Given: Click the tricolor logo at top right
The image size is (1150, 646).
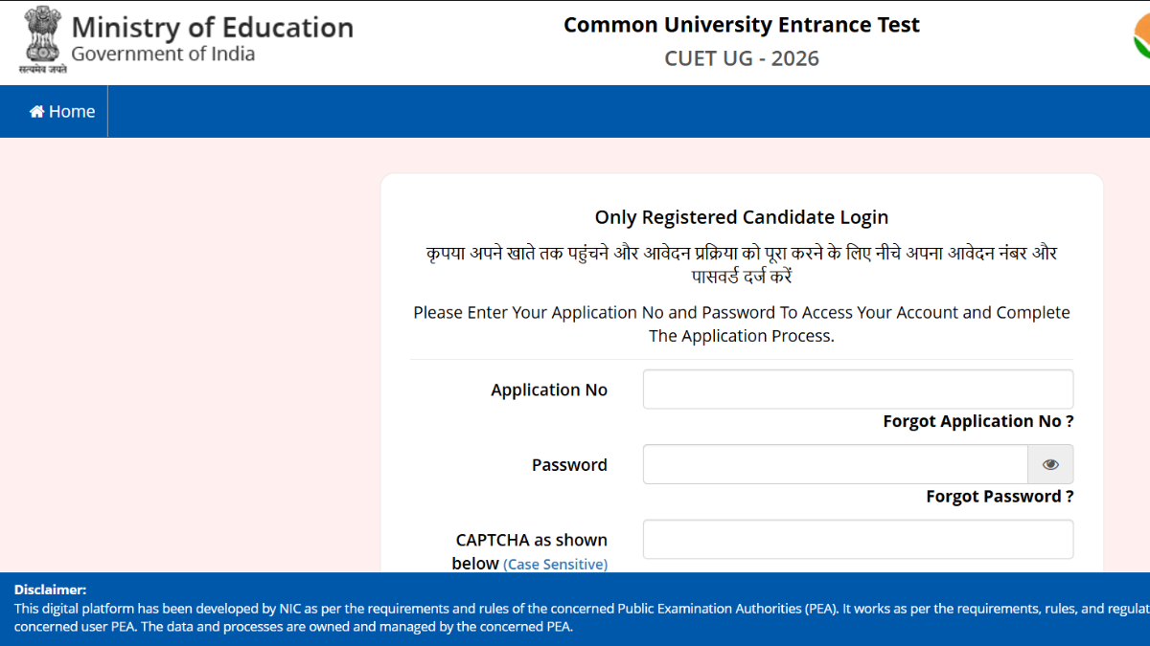Looking at the screenshot, I should tap(1141, 38).
